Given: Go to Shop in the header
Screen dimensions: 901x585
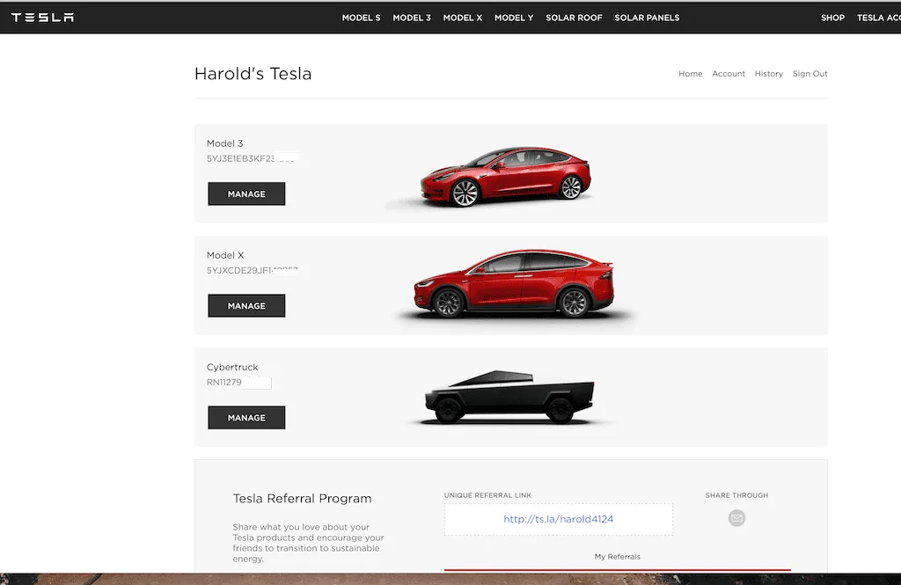Looking at the screenshot, I should pyautogui.click(x=832, y=18).
